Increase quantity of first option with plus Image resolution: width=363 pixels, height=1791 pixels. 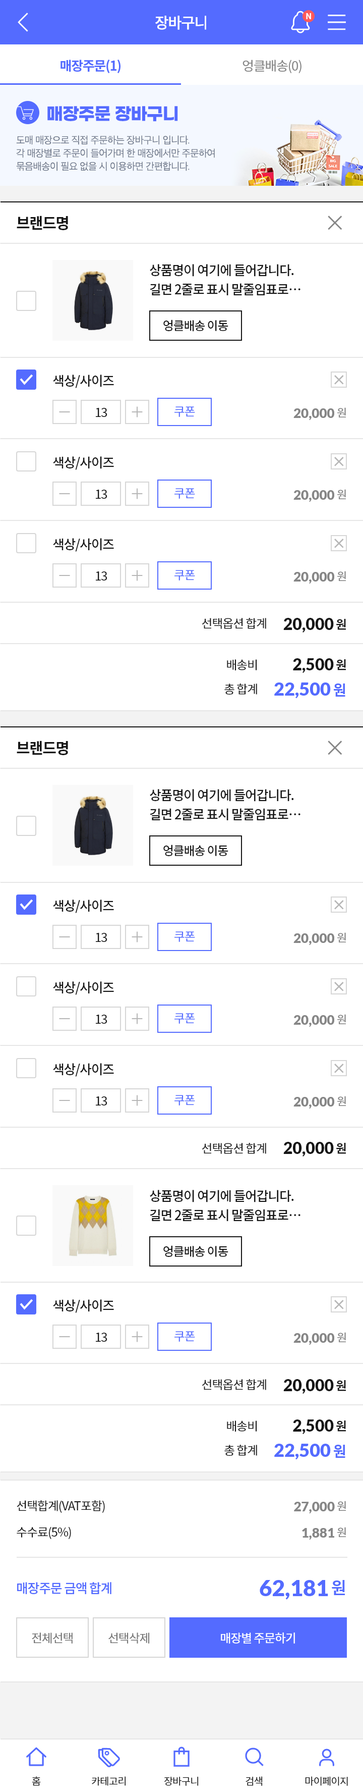click(138, 412)
